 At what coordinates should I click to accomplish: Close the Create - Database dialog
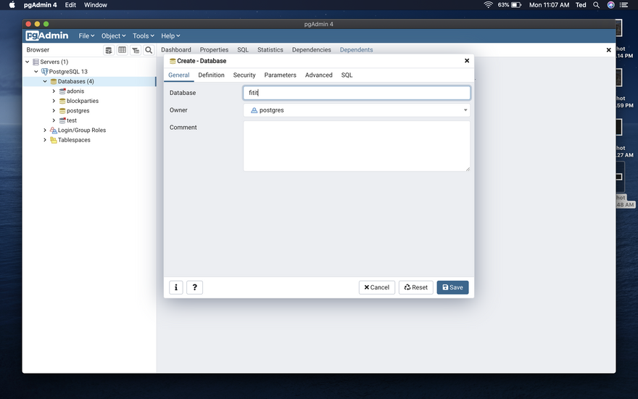467,61
